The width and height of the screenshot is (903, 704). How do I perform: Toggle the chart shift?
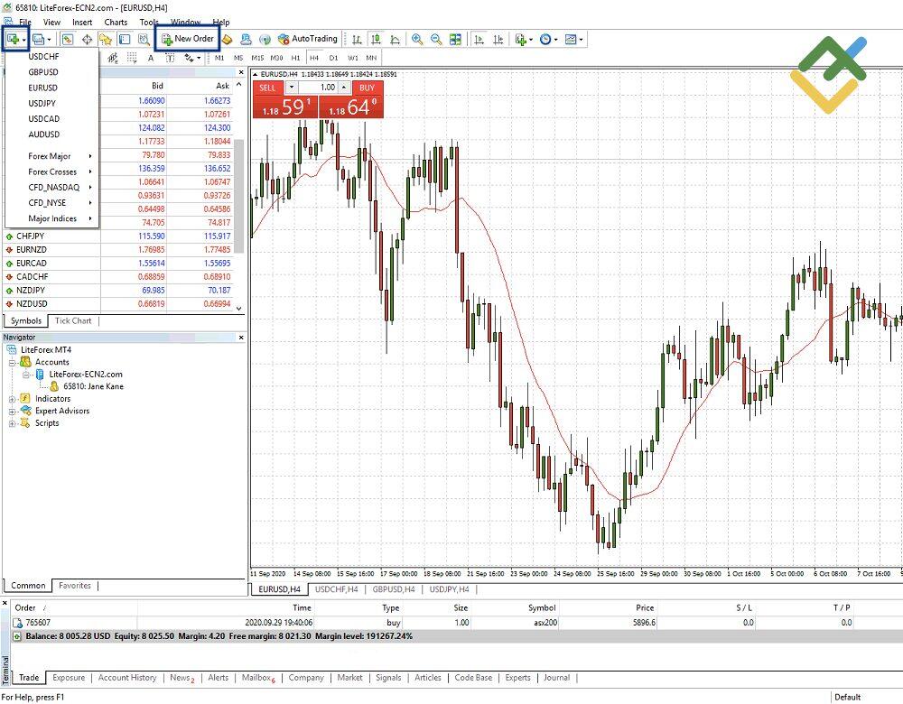[497, 39]
